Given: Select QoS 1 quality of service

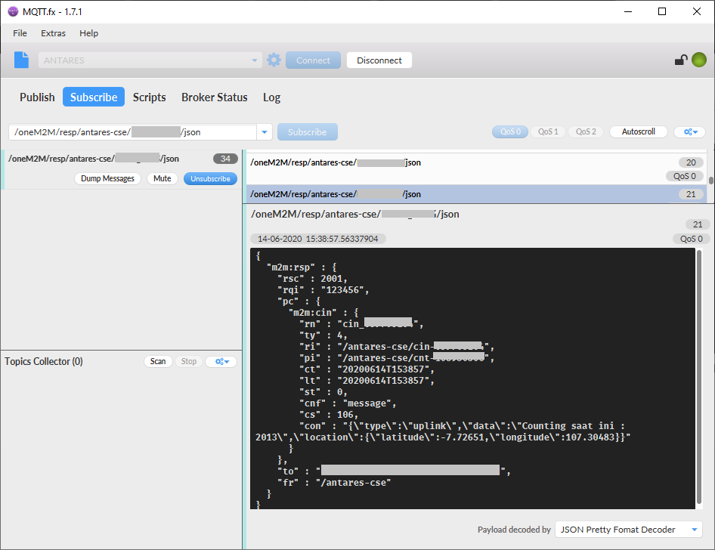Looking at the screenshot, I should click(547, 131).
